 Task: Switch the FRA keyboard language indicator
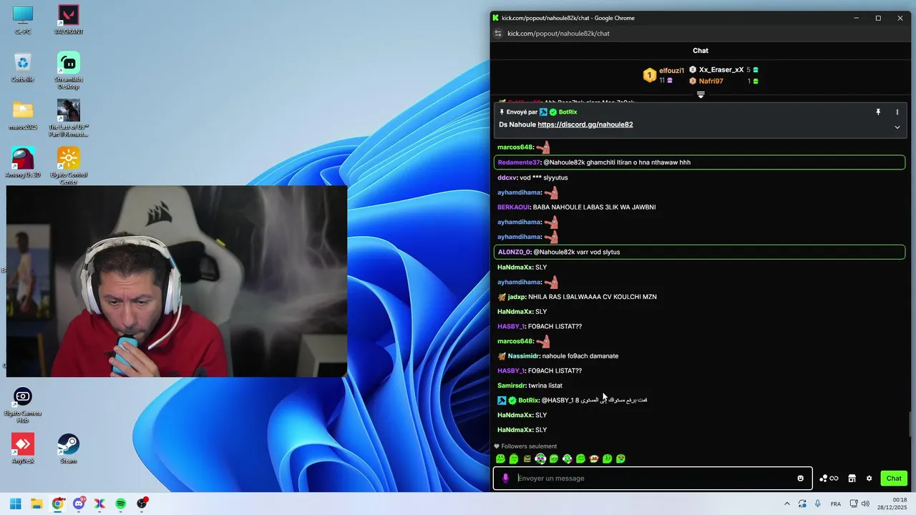(x=836, y=504)
